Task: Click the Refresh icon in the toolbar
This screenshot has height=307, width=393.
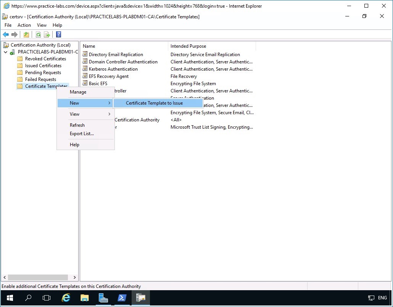Action: click(x=38, y=34)
